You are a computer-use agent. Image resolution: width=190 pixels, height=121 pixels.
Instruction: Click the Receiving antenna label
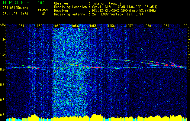[x=69, y=14]
